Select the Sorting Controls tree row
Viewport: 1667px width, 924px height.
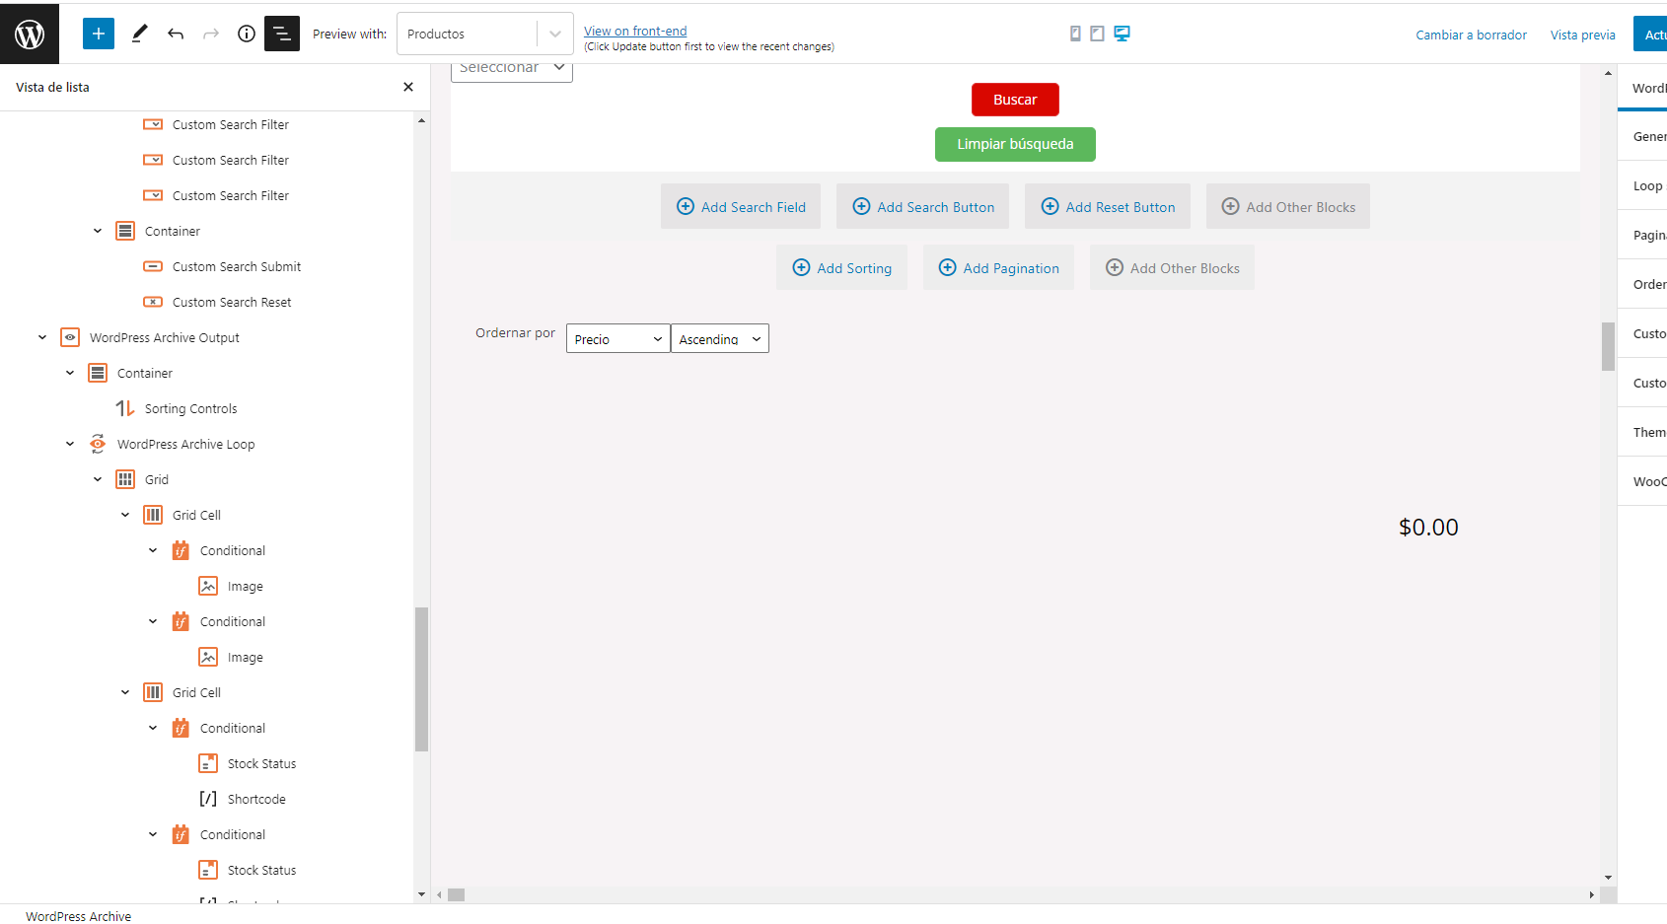coord(207,408)
